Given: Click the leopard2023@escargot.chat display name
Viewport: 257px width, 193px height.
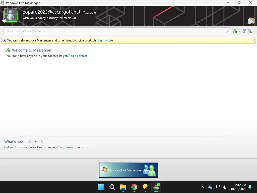Looking at the screenshot, I should coord(51,12).
